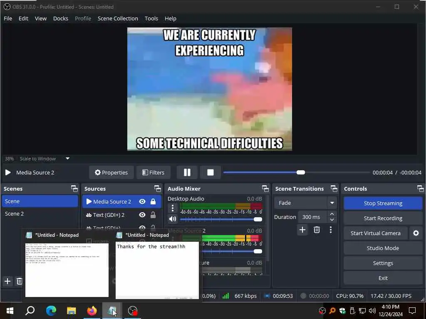Pop out the Controls dock
Viewport: 426px width, 319px height.
[x=420, y=189]
